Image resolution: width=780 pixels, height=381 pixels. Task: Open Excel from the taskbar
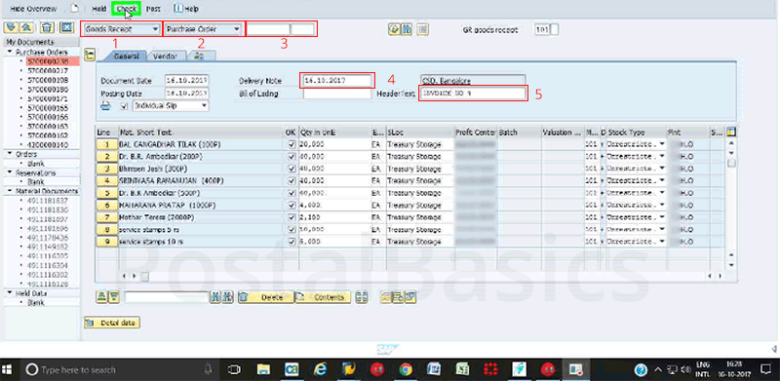click(x=462, y=369)
